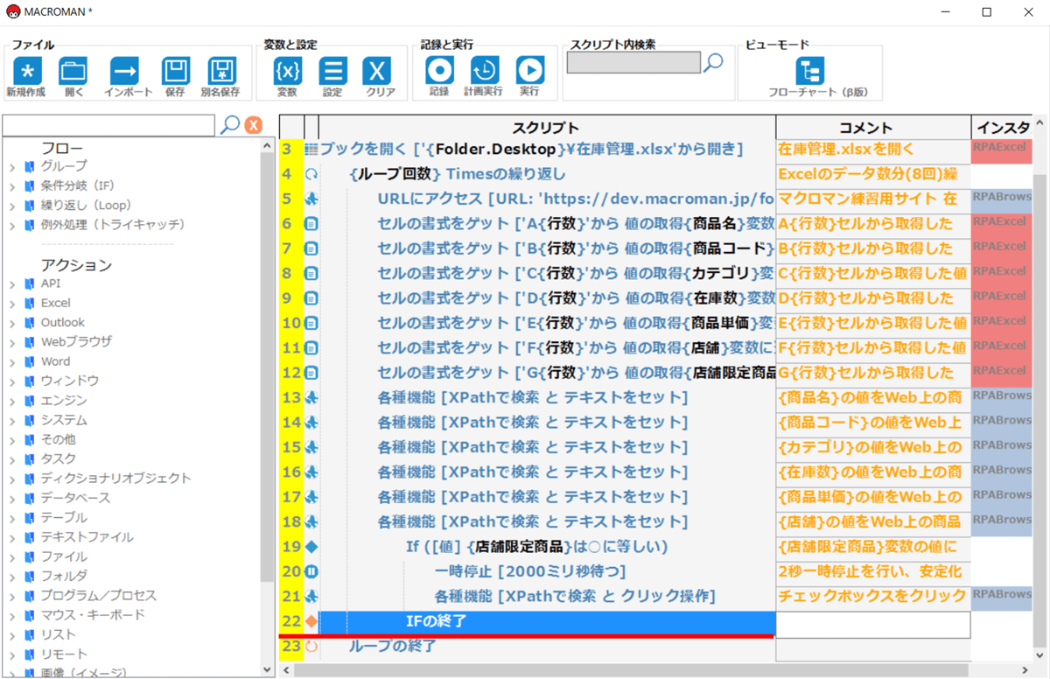Click the 保存 (Save) disk icon
Screen dimensions: 1050x679
pos(176,71)
